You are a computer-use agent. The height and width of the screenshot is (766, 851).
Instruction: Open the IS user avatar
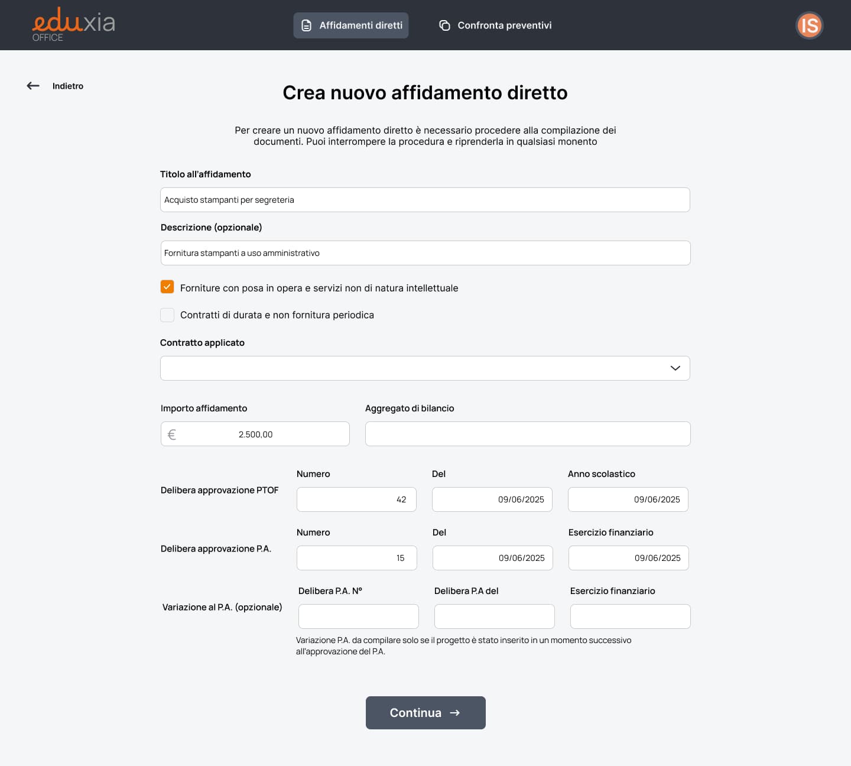coord(809,25)
